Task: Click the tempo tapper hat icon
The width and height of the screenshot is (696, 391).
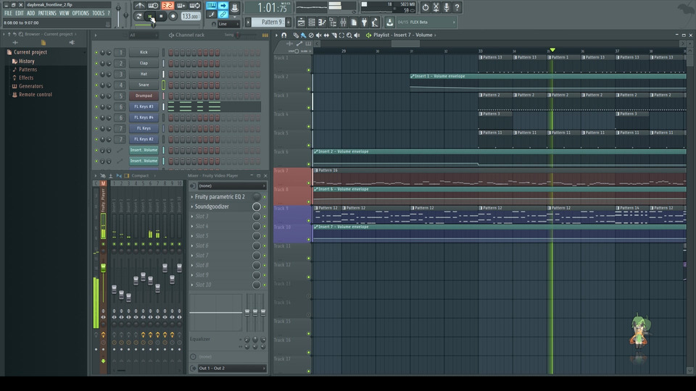Action: pos(234,7)
